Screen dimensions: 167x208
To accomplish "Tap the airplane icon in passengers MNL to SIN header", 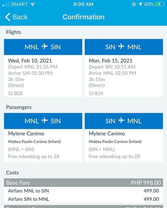I will pyautogui.click(x=45, y=120).
